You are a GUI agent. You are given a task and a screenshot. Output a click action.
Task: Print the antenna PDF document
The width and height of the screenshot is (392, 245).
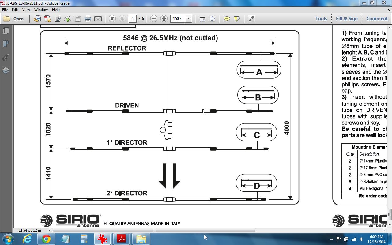pos(87,18)
